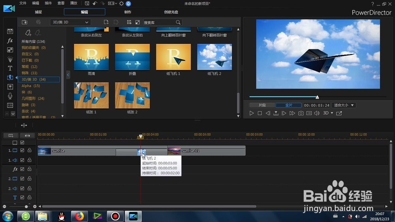Open the 插件 menu

click(48, 3)
